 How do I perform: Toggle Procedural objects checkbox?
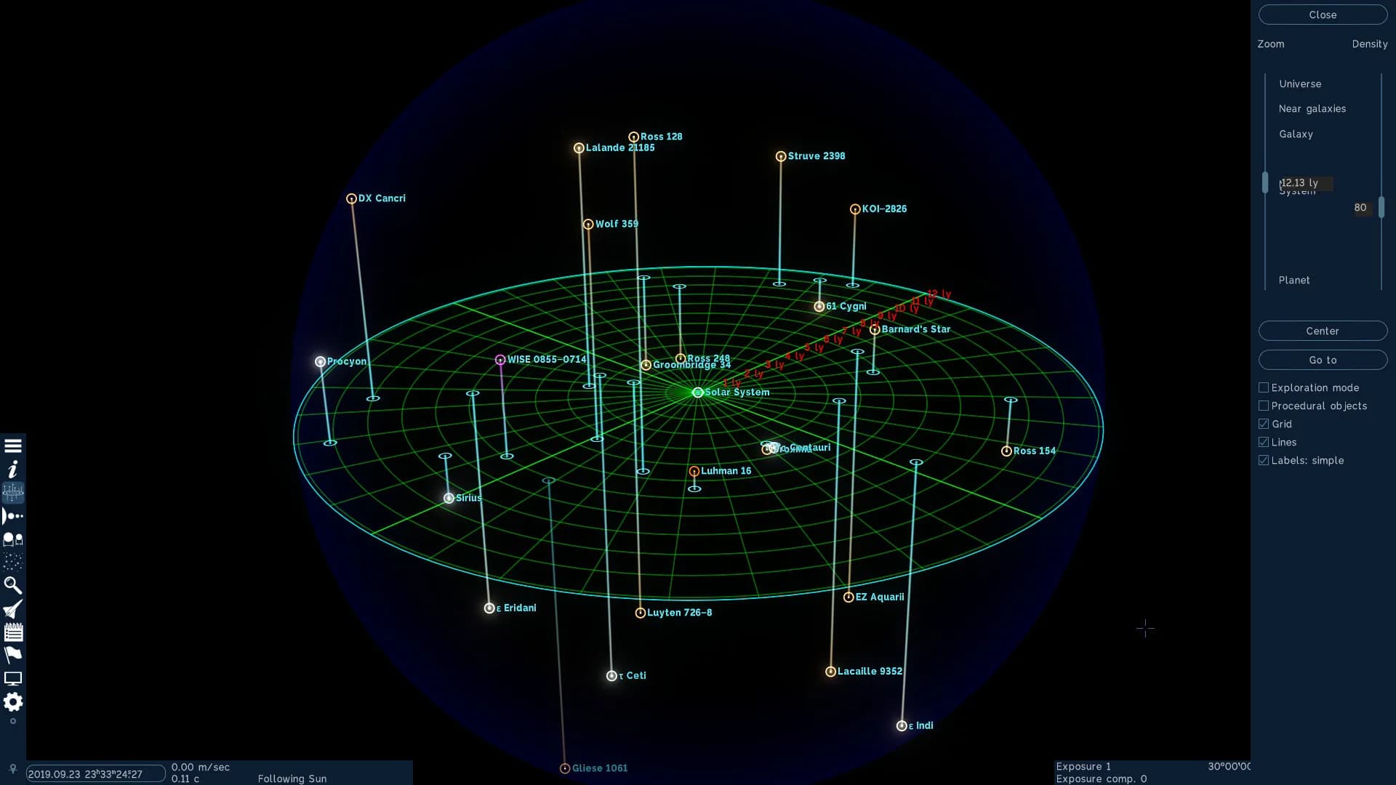click(x=1264, y=406)
